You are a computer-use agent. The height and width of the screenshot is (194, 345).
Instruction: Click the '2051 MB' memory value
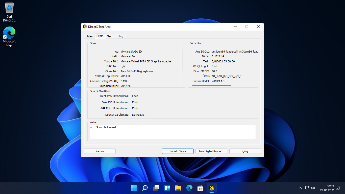pyautogui.click(x=126, y=76)
